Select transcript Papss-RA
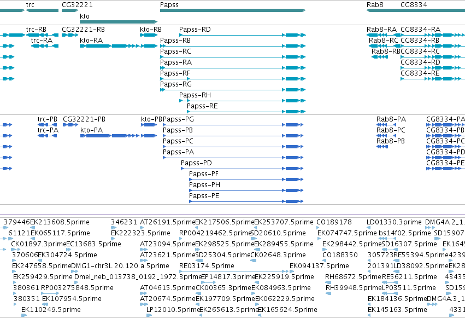This screenshot has height=318, width=465. click(x=233, y=68)
